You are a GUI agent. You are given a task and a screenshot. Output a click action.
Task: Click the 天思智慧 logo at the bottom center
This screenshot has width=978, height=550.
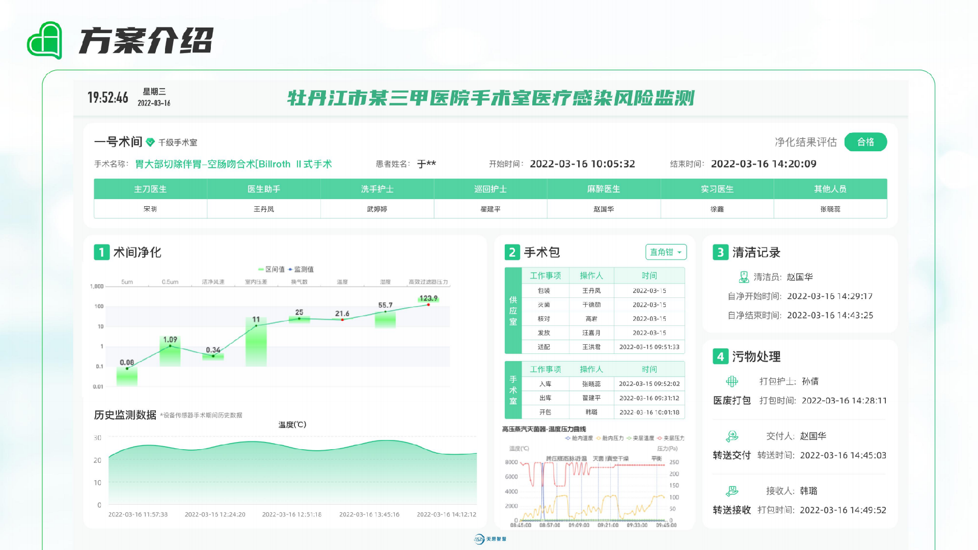[x=490, y=539]
